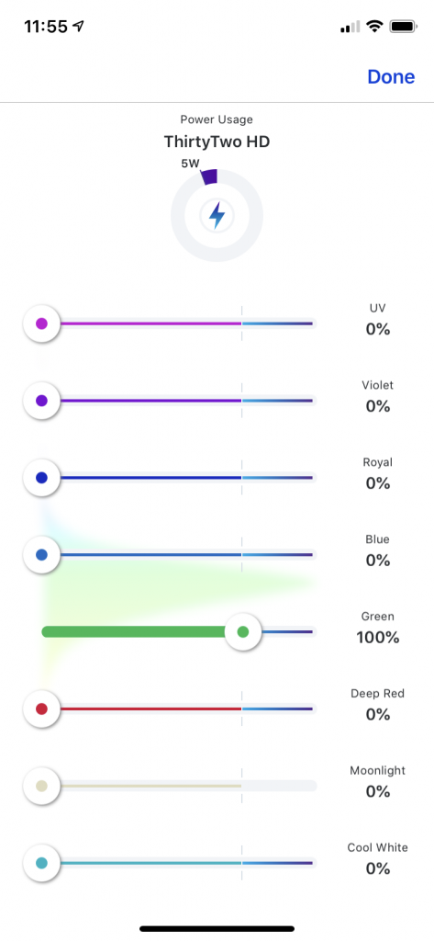Tap the purple 5W power usage segment

pyautogui.click(x=208, y=177)
